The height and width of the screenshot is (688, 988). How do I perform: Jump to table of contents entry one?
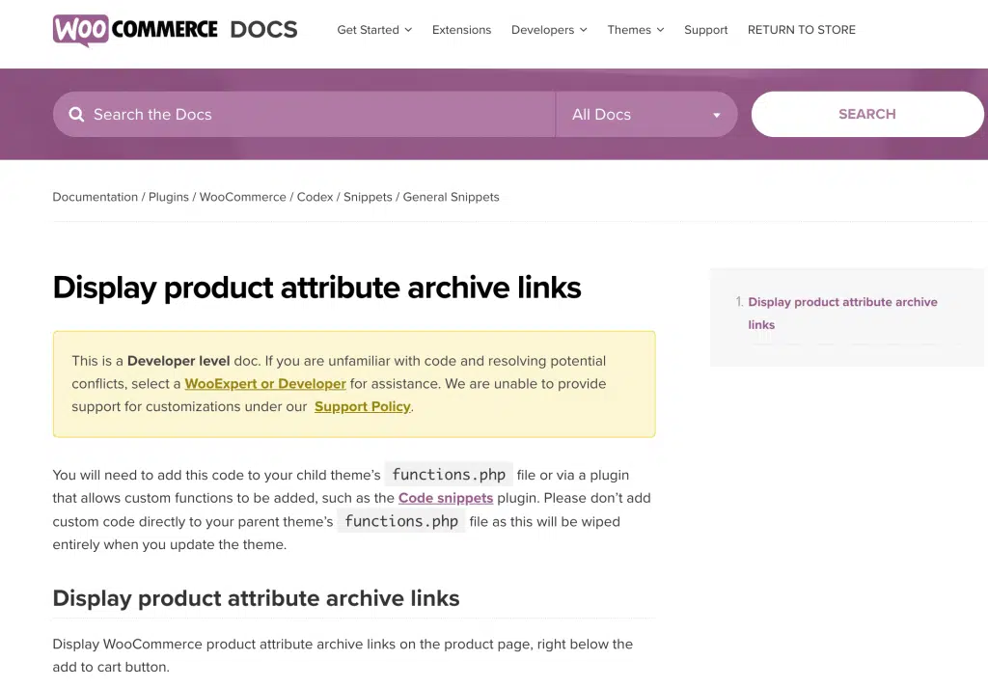pyautogui.click(x=842, y=314)
